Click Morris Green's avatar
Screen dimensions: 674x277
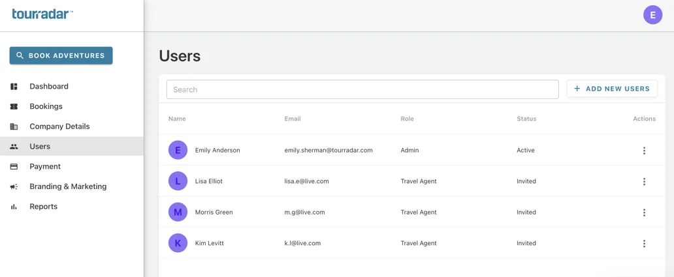[178, 212]
